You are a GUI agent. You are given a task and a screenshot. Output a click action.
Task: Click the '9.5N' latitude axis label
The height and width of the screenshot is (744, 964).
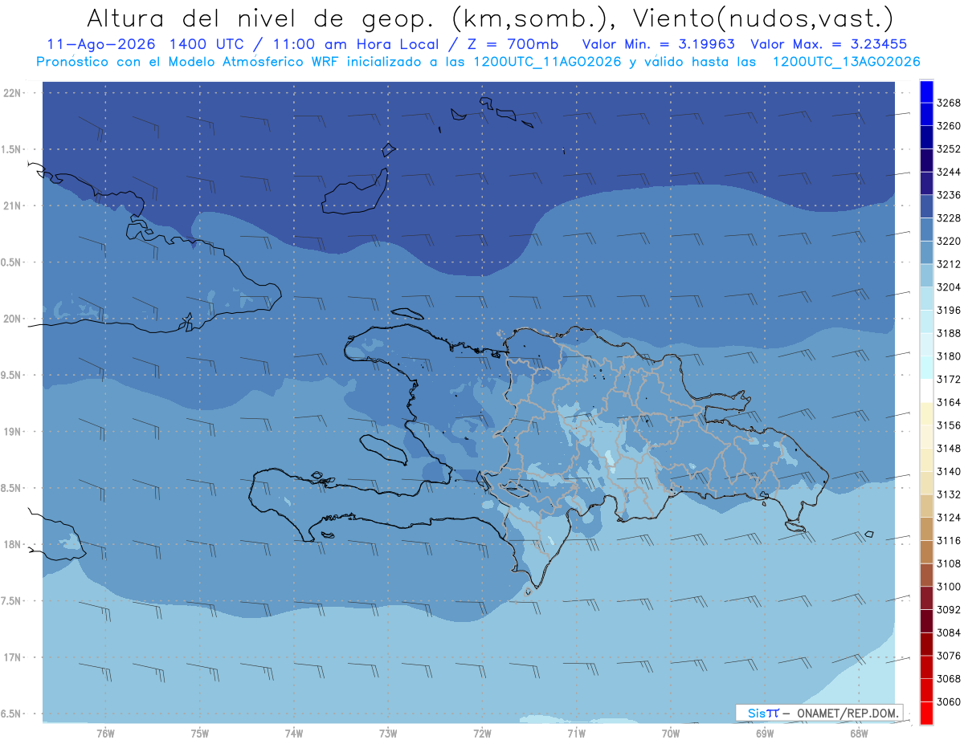(x=12, y=375)
